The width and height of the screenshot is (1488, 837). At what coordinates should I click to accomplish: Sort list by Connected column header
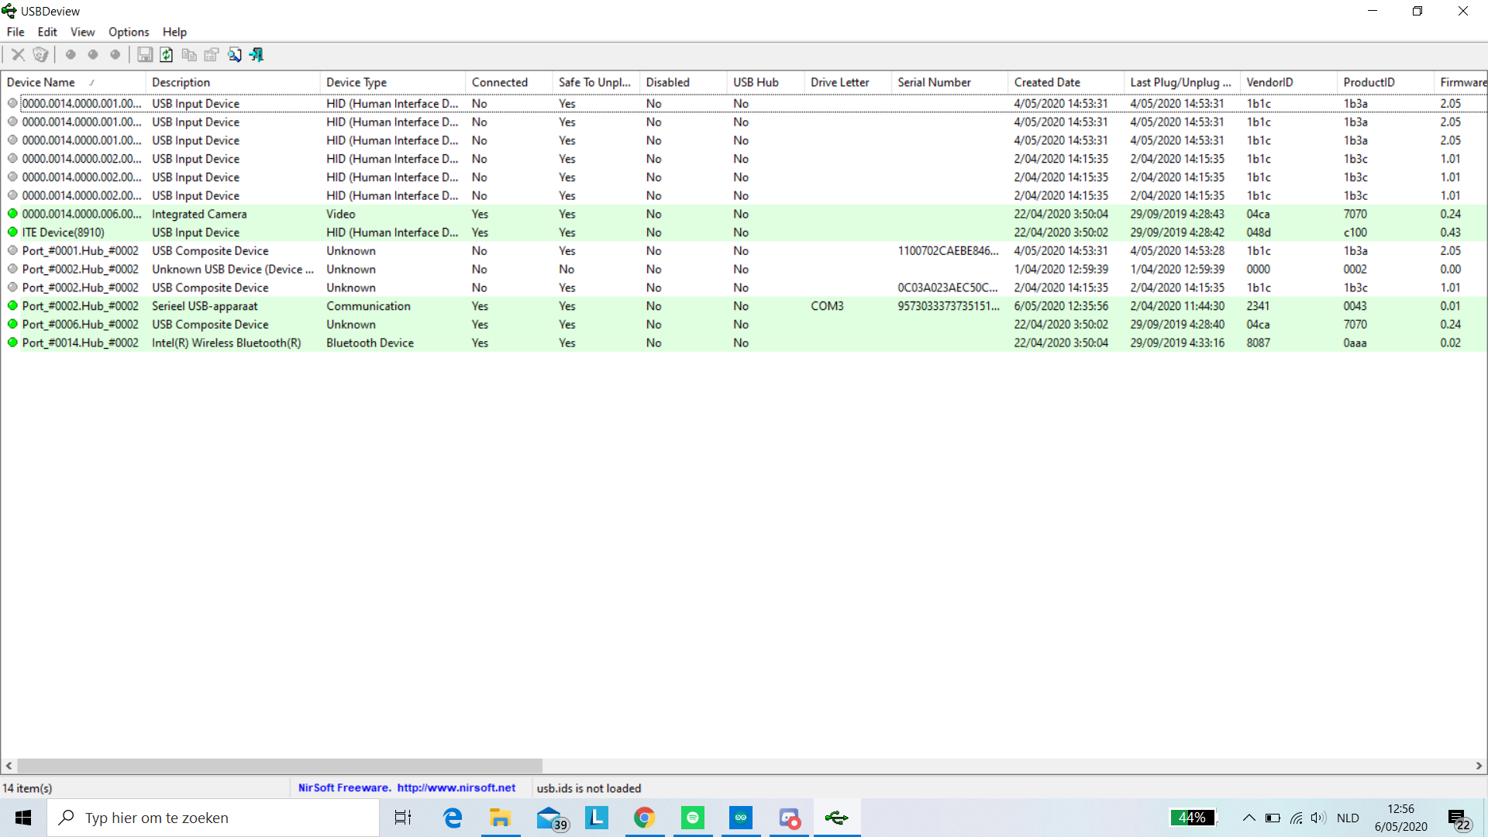(x=499, y=82)
